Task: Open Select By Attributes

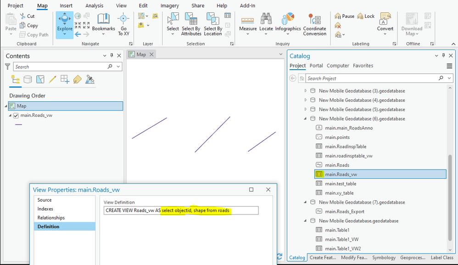Action: pyautogui.click(x=191, y=24)
